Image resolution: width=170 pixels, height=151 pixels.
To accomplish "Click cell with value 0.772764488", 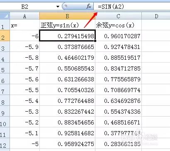I will [x=67, y=100].
